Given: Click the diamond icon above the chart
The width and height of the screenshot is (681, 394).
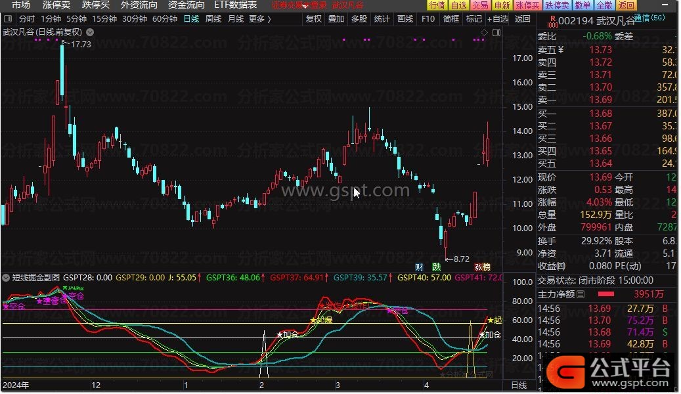Looking at the screenshot, I should (x=484, y=33).
